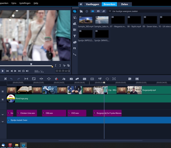Open the Title library T icon
Screen dimensions: 171x148
(x=75, y=36)
